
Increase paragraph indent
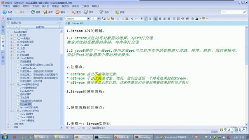click(x=187, y=19)
